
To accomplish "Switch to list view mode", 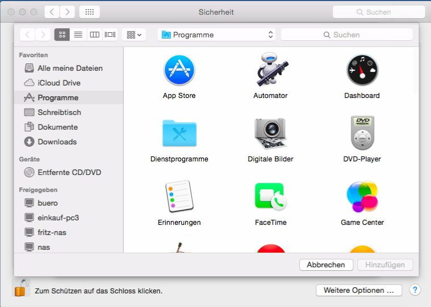I will click(78, 35).
